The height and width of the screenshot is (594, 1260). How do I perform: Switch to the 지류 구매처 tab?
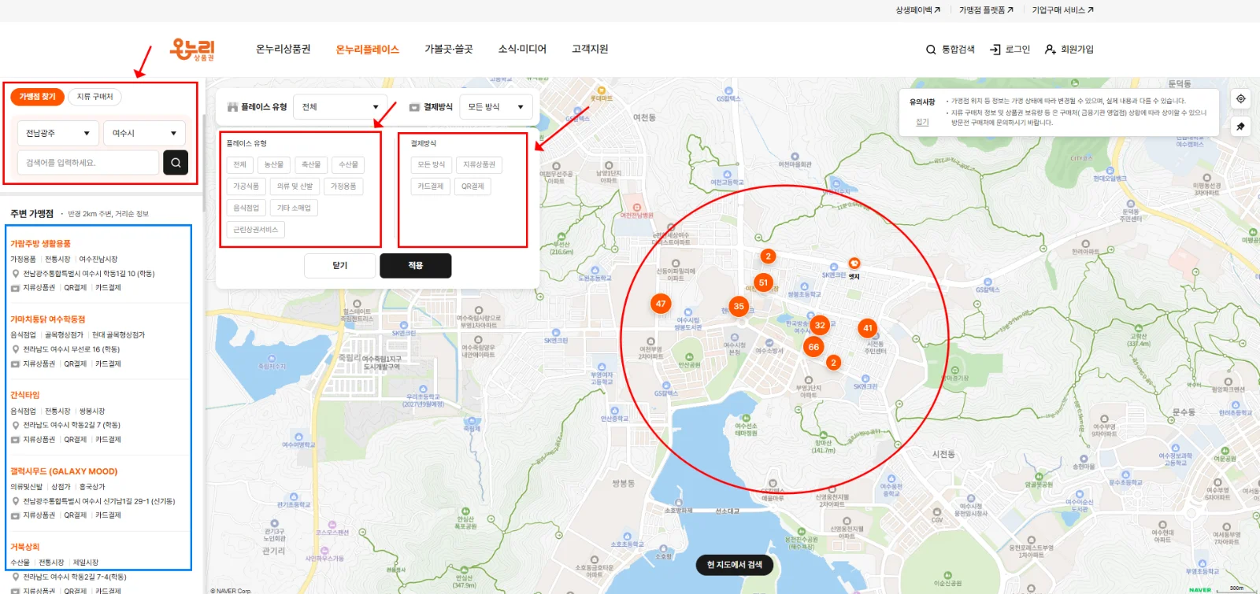(x=94, y=97)
